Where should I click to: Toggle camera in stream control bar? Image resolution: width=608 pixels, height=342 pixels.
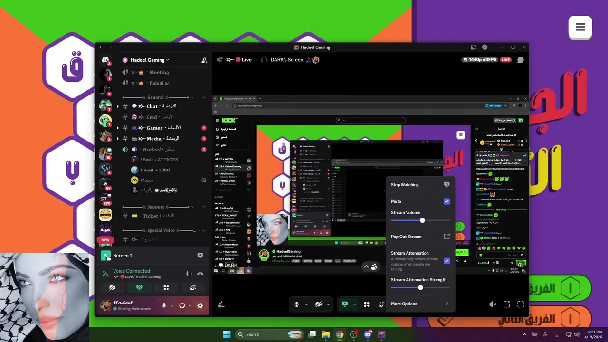tap(319, 304)
